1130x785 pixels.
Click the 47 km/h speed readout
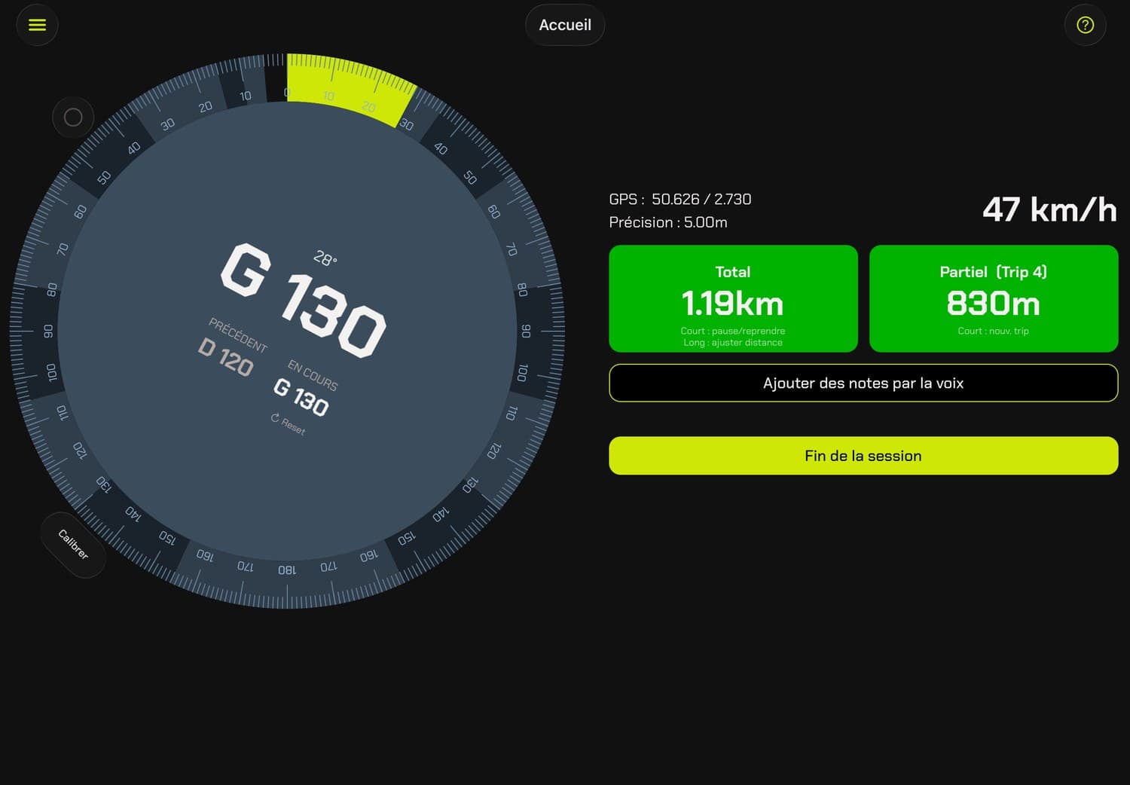pyautogui.click(x=1049, y=209)
